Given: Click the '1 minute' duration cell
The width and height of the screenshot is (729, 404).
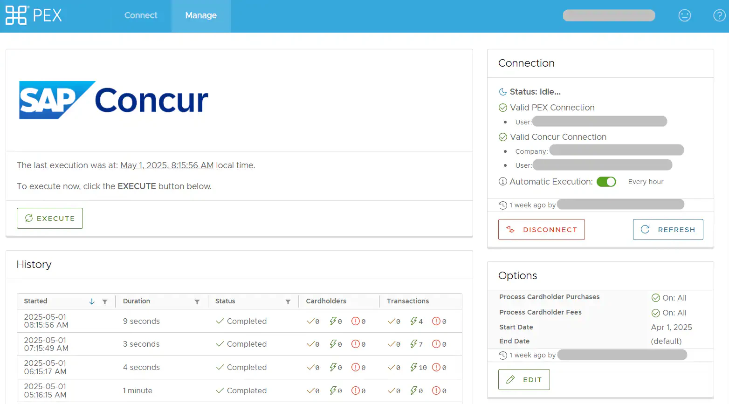Looking at the screenshot, I should [x=138, y=390].
